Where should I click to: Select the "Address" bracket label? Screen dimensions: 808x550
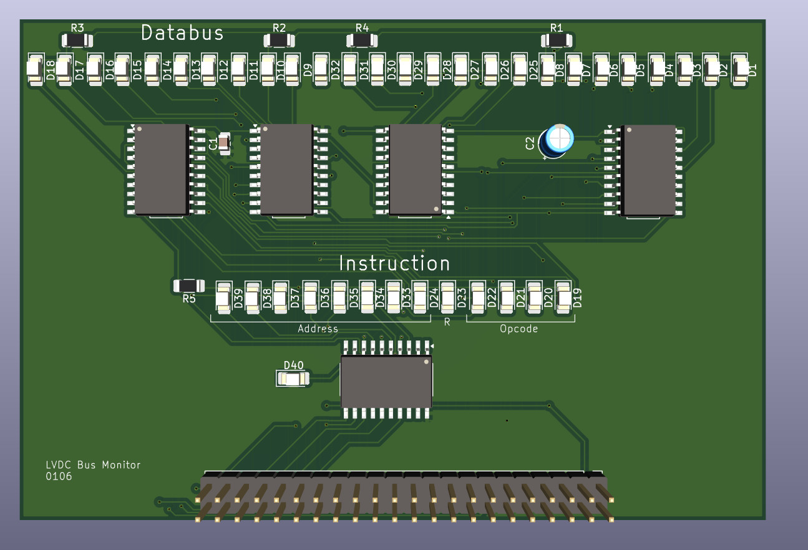point(318,329)
